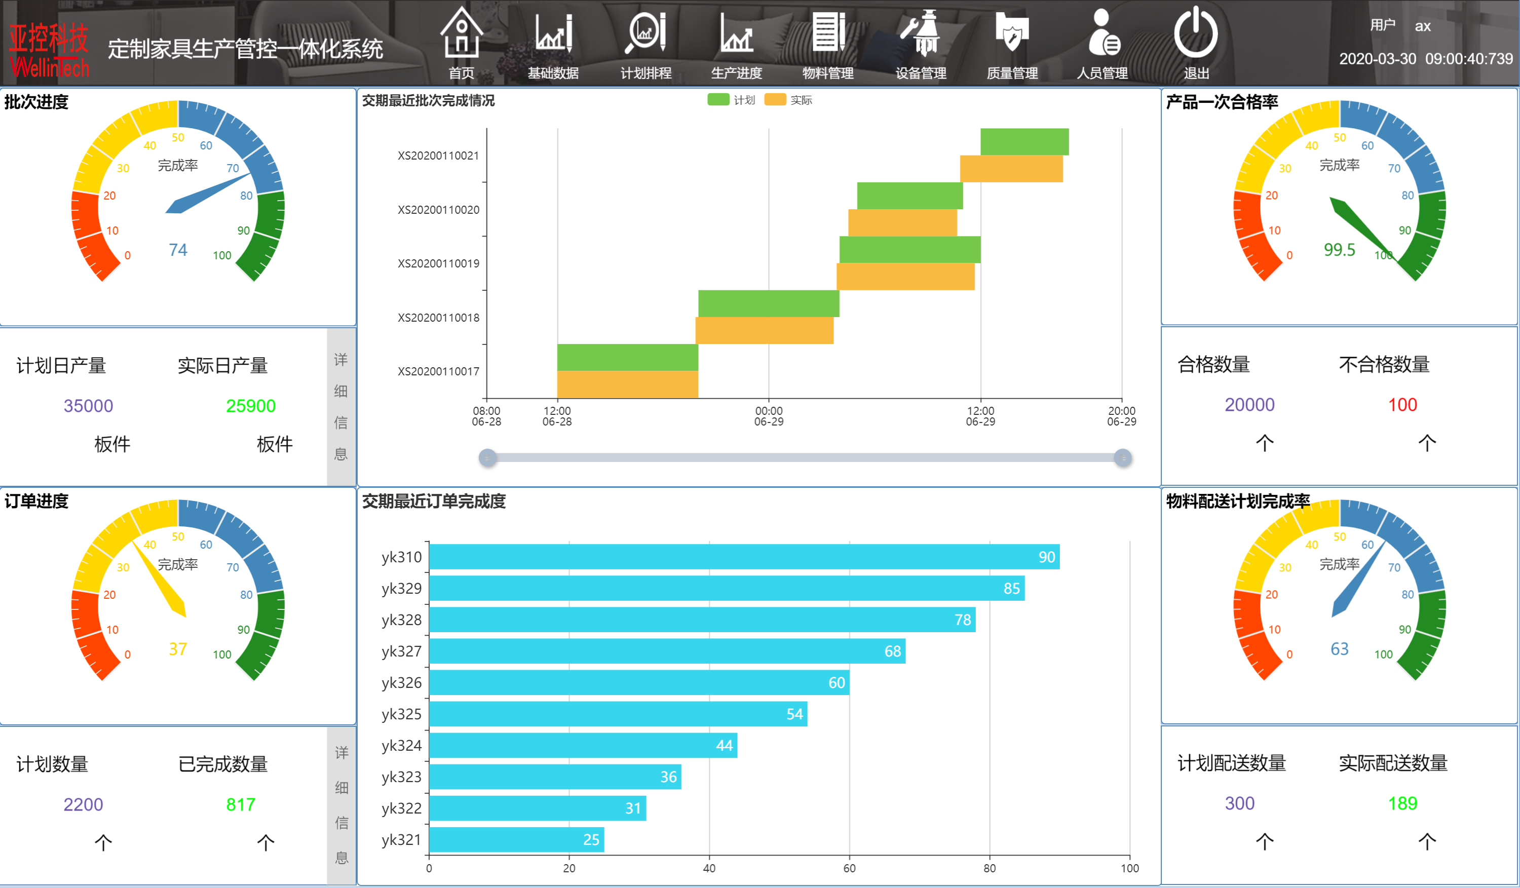Open the 物料管理 materials icon

point(828,33)
